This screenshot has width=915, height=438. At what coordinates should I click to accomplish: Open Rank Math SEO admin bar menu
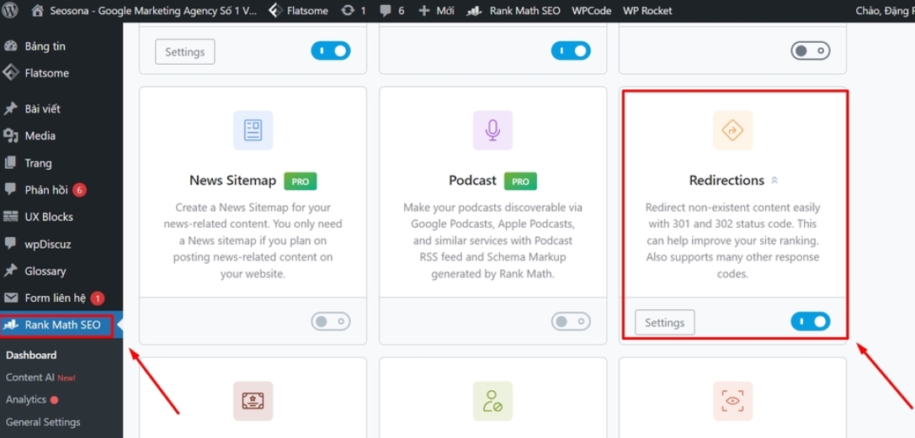(x=513, y=10)
